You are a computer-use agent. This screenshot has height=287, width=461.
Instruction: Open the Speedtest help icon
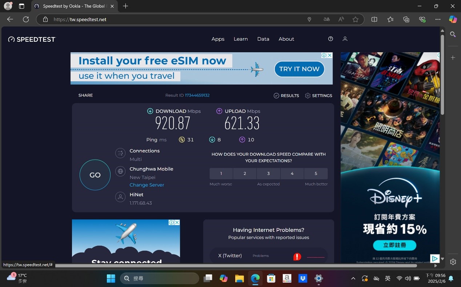point(330,39)
